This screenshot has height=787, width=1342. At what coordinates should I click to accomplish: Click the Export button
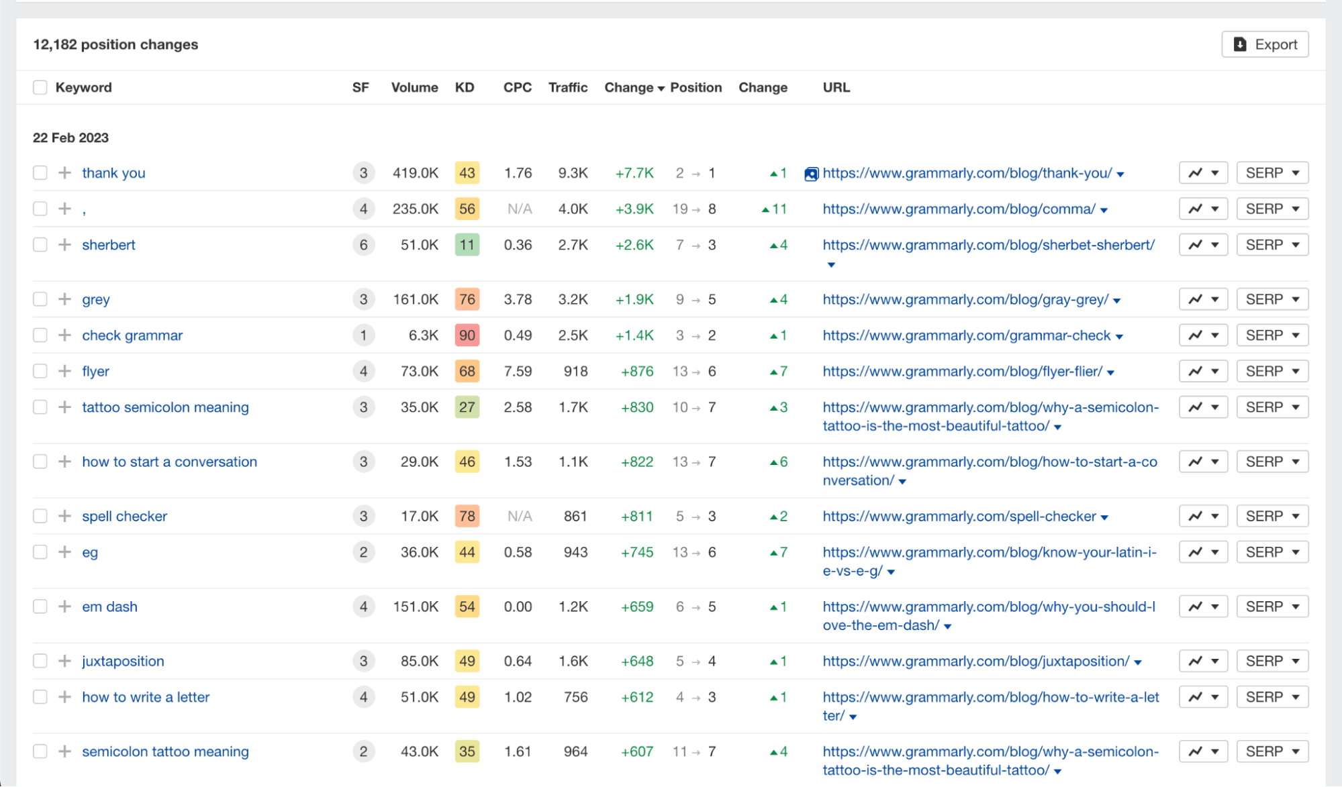pyautogui.click(x=1265, y=44)
